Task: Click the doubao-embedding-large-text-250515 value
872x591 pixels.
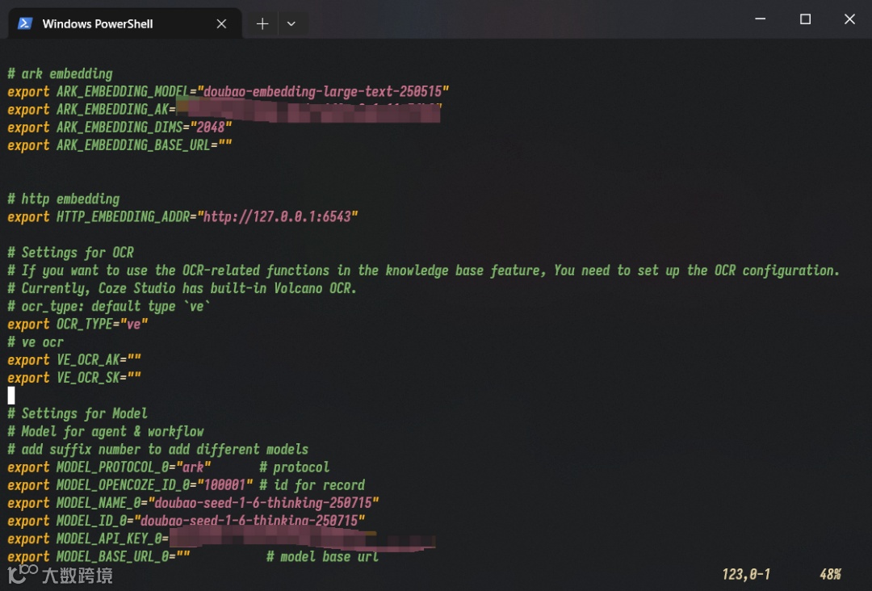Action: click(323, 92)
